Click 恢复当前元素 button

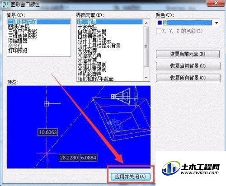pos(188,54)
